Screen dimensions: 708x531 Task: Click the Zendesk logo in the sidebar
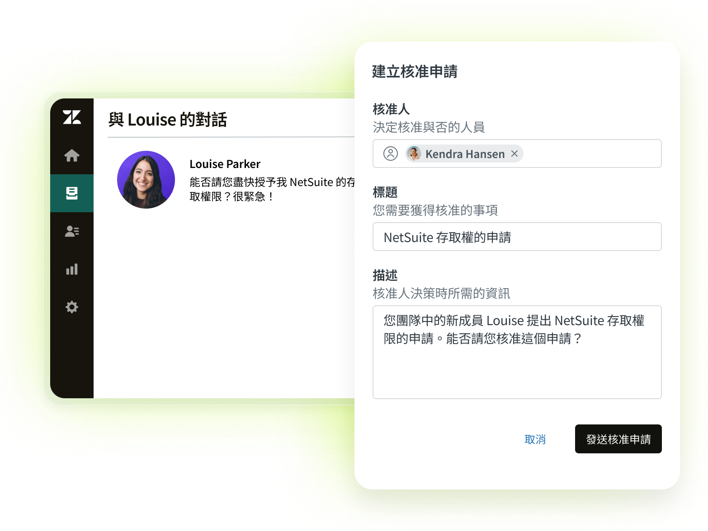(72, 117)
